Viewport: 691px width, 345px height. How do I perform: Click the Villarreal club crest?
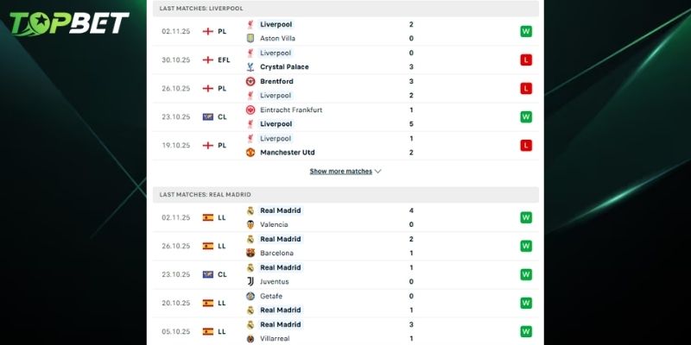coord(250,338)
